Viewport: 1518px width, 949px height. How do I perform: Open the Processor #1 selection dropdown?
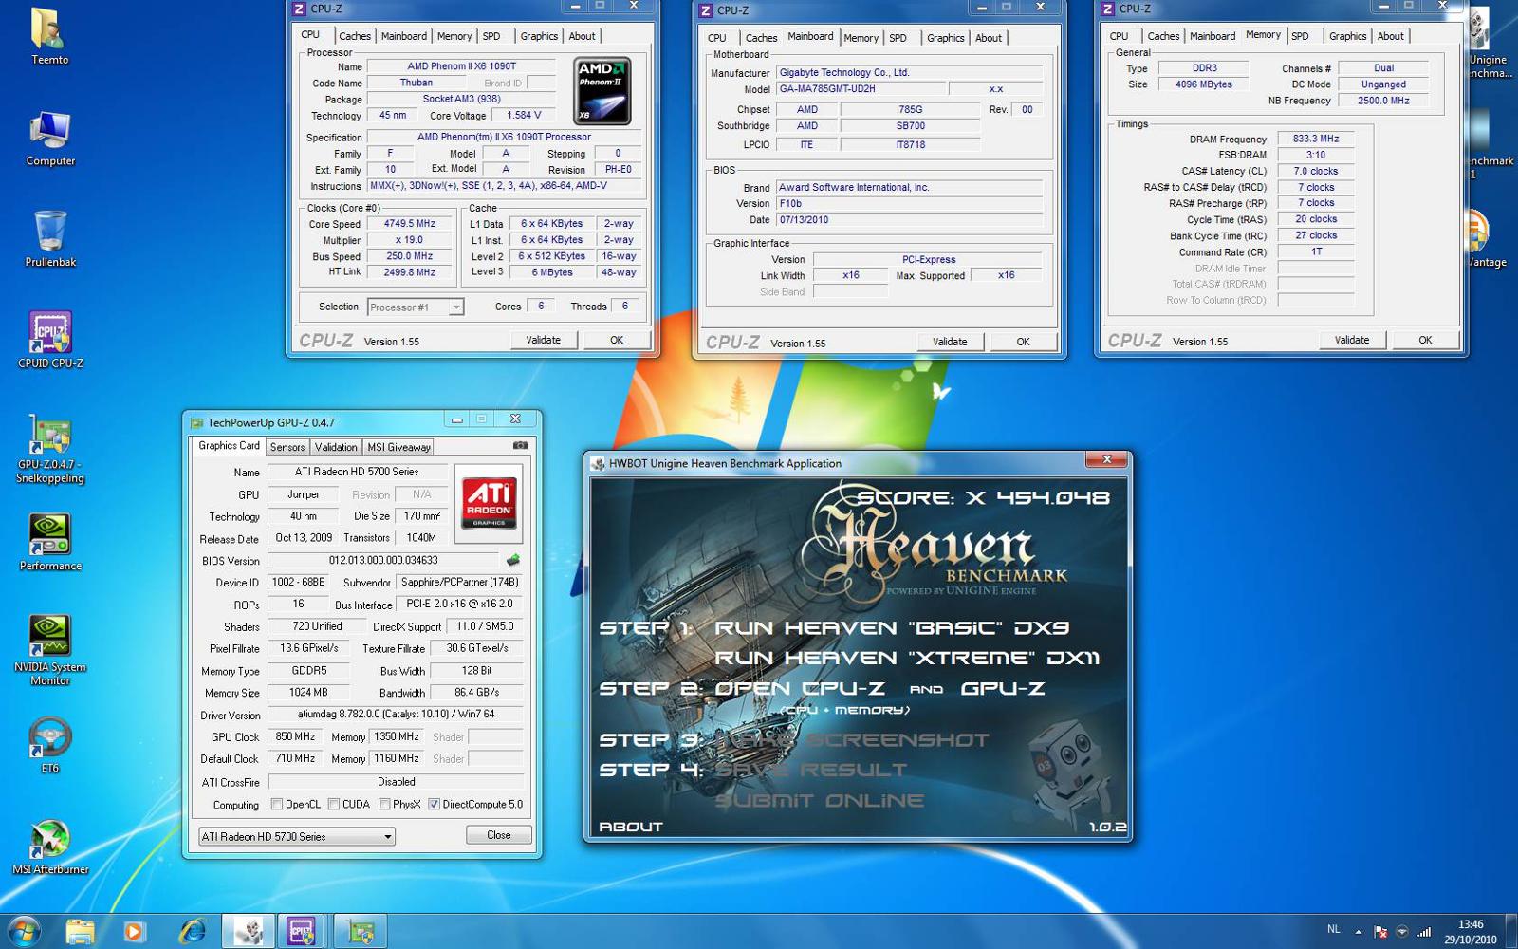point(416,307)
